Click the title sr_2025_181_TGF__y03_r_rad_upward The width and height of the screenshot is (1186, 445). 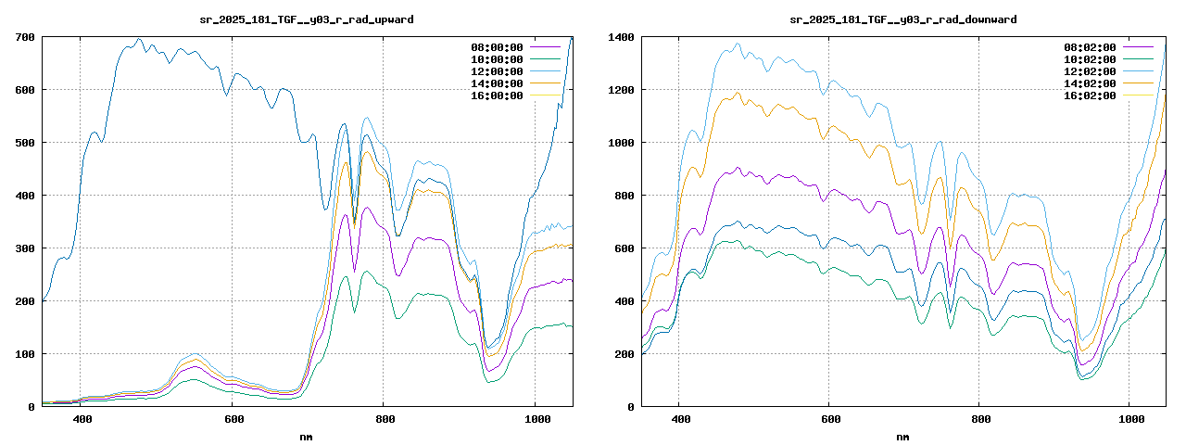coord(309,19)
